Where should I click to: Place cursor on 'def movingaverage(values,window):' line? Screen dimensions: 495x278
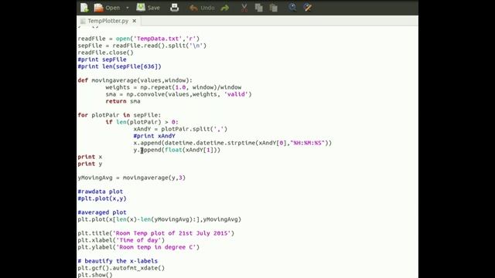[x=135, y=80]
